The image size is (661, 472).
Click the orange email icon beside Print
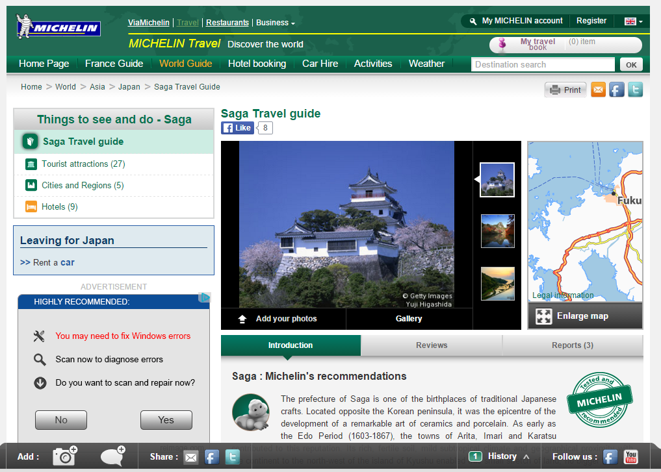tap(598, 90)
